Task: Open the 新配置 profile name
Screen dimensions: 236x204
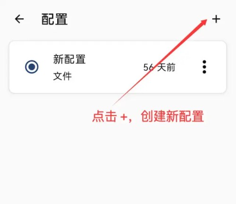Action: point(69,59)
